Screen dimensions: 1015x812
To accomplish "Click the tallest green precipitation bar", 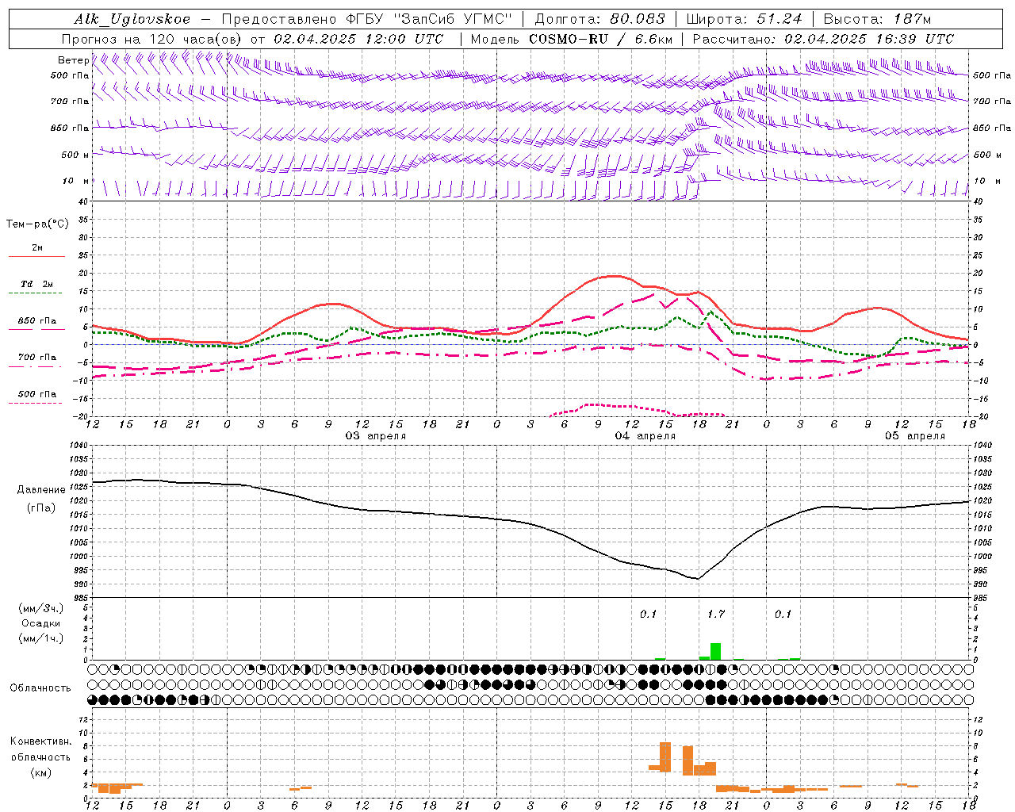I will click(x=715, y=651).
